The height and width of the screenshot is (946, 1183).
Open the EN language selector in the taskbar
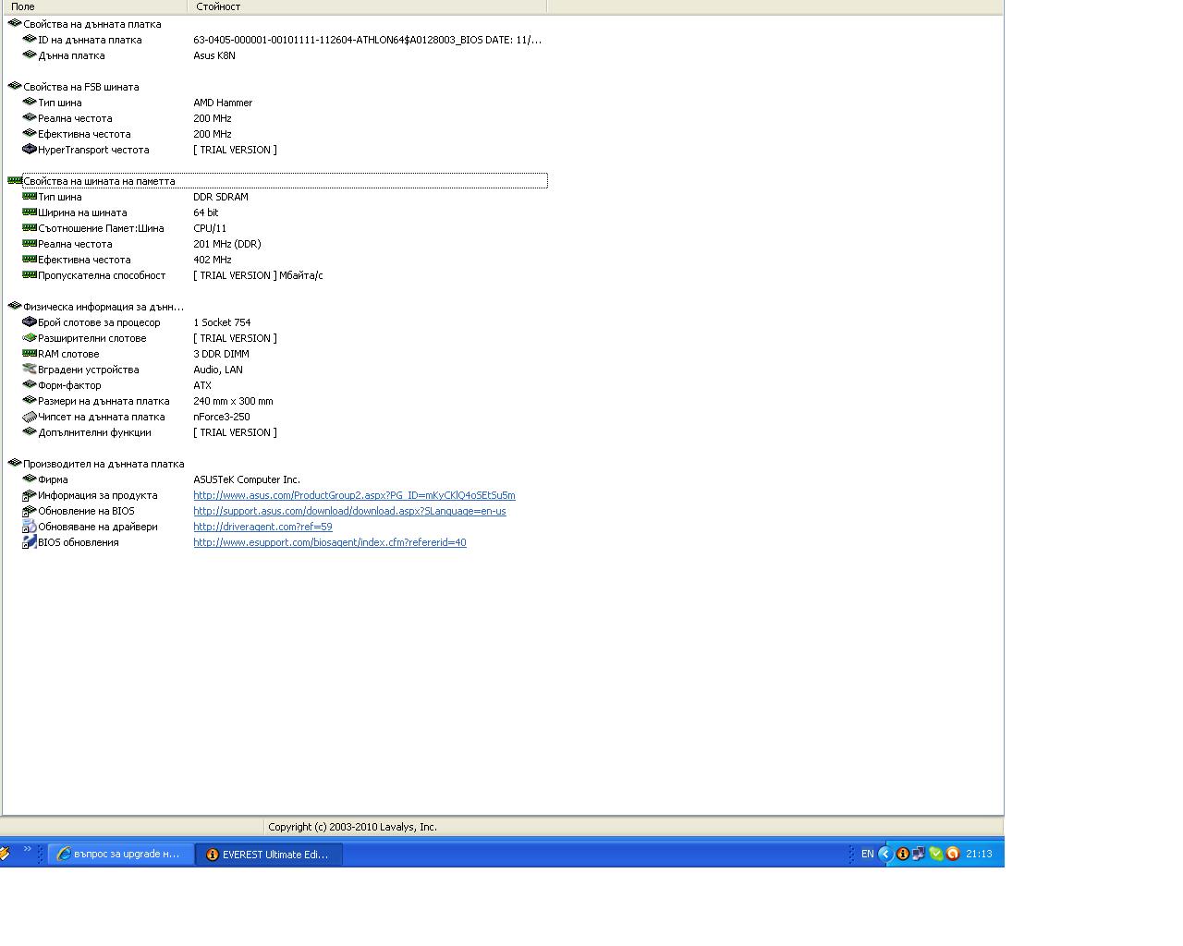[867, 854]
